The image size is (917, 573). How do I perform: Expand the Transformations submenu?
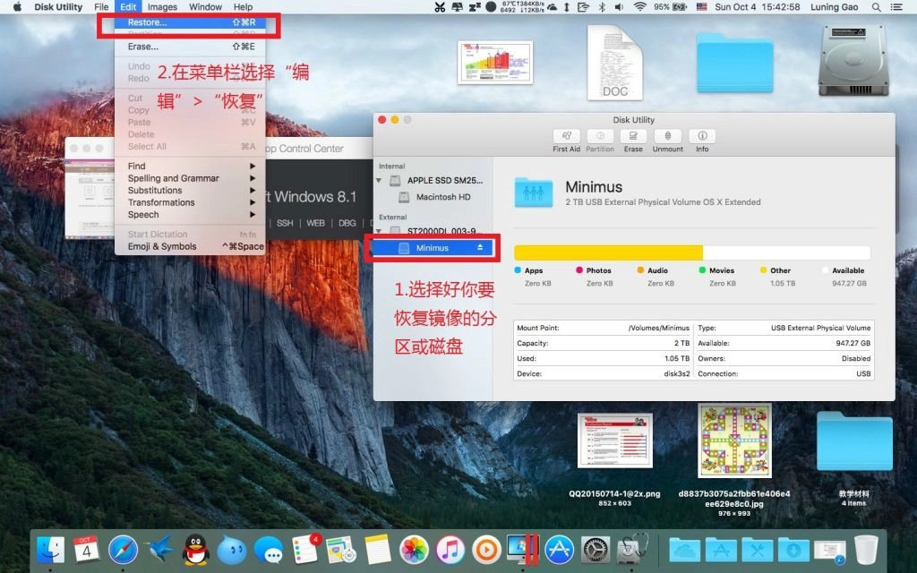tap(190, 202)
